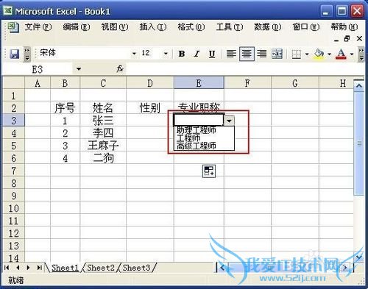The width and height of the screenshot is (368, 289).
Task: Apply the fill color bucket
Action: point(319,54)
